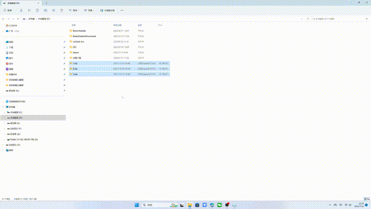Expand the Network node at tree bottom
The width and height of the screenshot is (371, 209).
point(3,150)
